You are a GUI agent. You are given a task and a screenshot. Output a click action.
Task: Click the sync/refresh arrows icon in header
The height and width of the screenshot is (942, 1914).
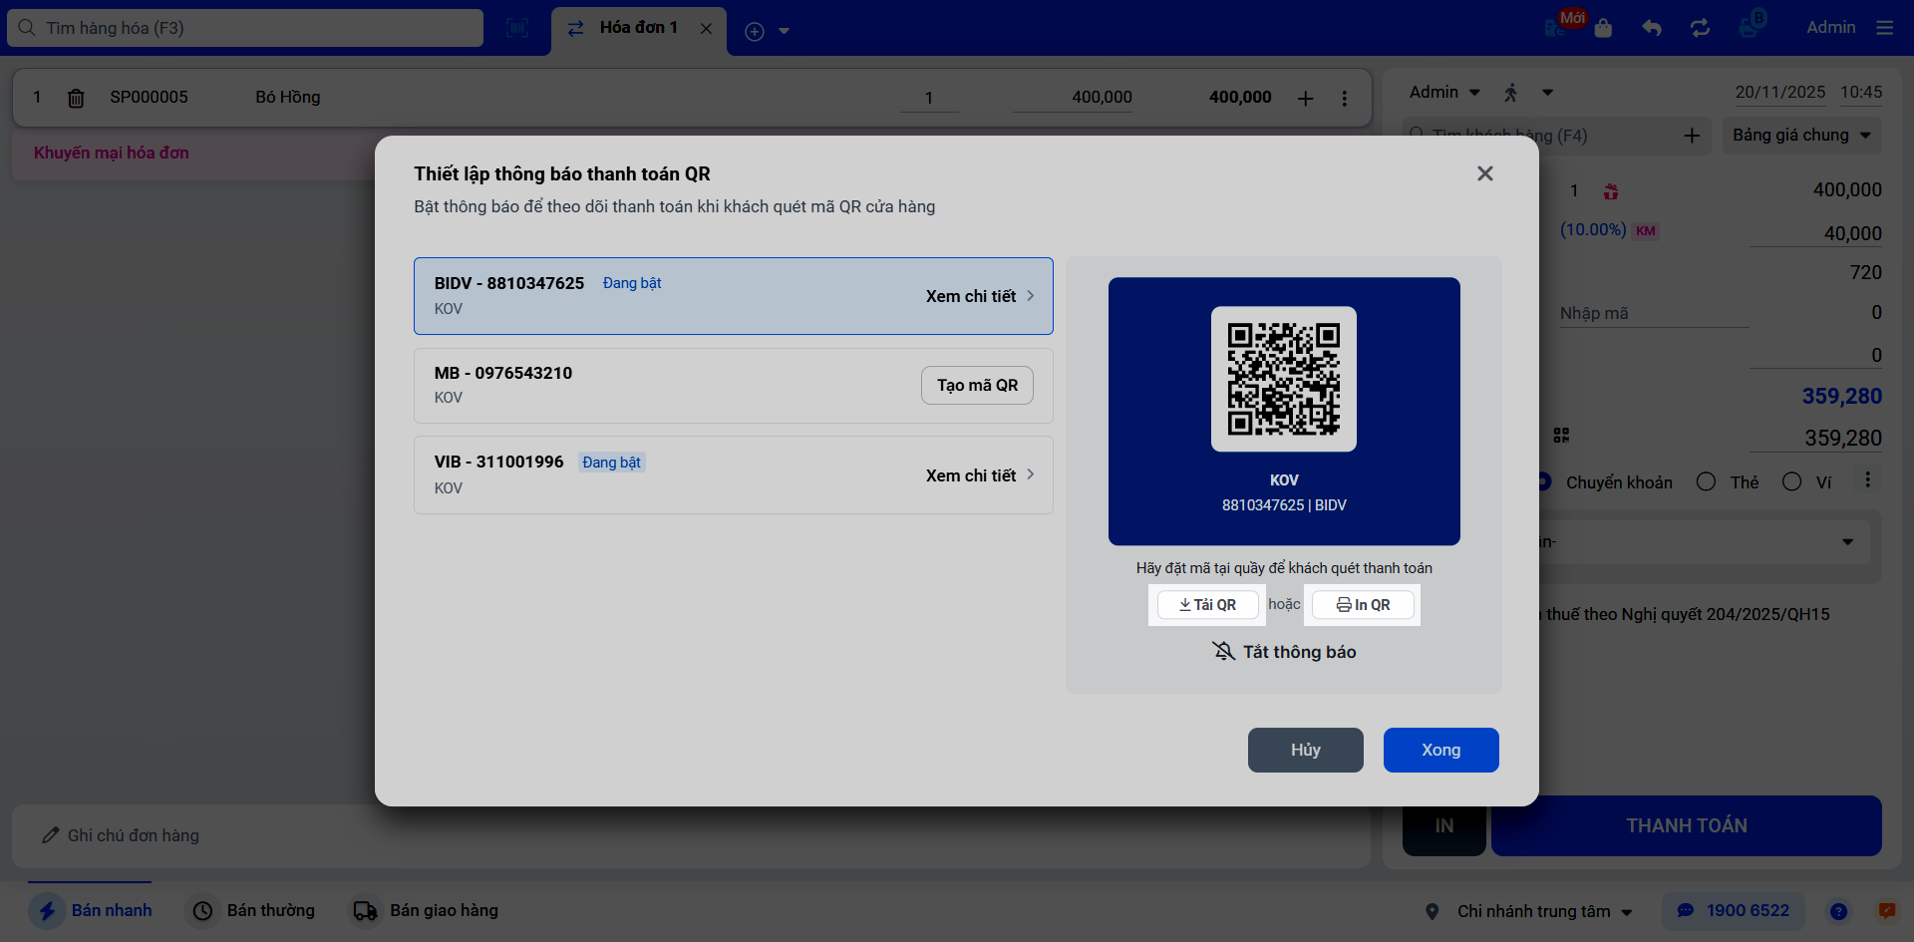point(1701,28)
